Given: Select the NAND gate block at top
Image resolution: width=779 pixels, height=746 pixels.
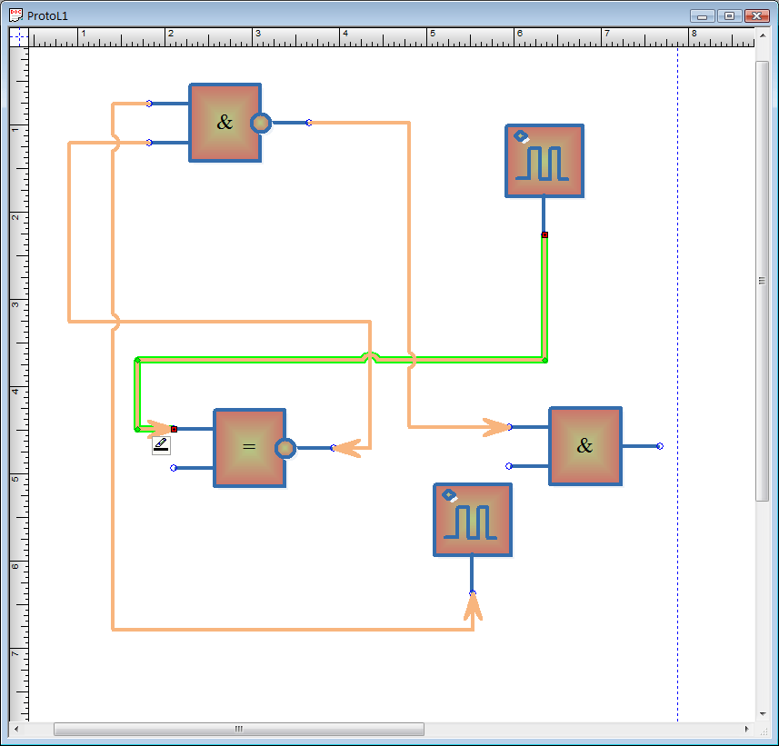Looking at the screenshot, I should tap(225, 123).
